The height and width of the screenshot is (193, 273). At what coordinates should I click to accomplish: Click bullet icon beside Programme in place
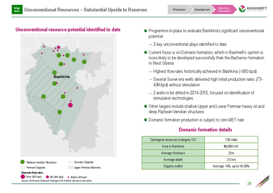click(x=146, y=31)
